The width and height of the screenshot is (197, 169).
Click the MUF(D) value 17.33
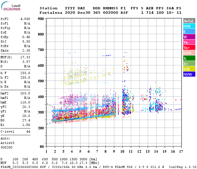click(25, 57)
